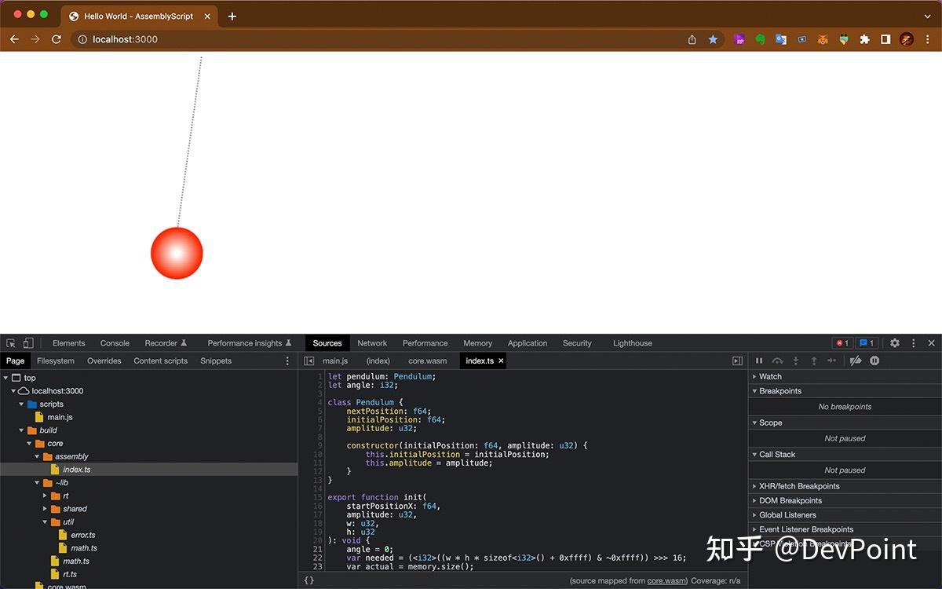
Task: Collapse the assembly folder in the tree
Action: (x=37, y=456)
